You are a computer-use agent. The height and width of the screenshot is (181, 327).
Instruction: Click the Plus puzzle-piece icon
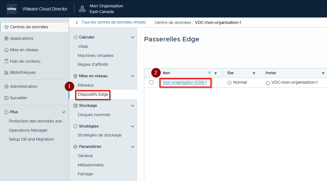tap(6, 112)
